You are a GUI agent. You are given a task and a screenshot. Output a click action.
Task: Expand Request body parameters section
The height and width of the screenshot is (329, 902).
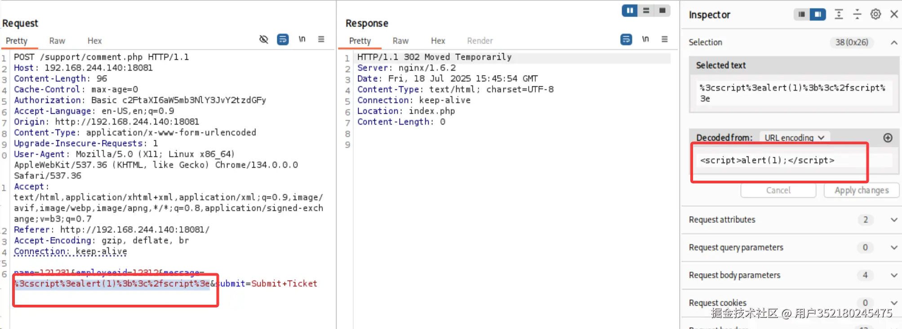pyautogui.click(x=894, y=275)
